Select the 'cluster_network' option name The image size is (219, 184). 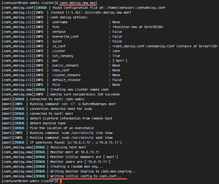pyautogui.click(x=66, y=75)
